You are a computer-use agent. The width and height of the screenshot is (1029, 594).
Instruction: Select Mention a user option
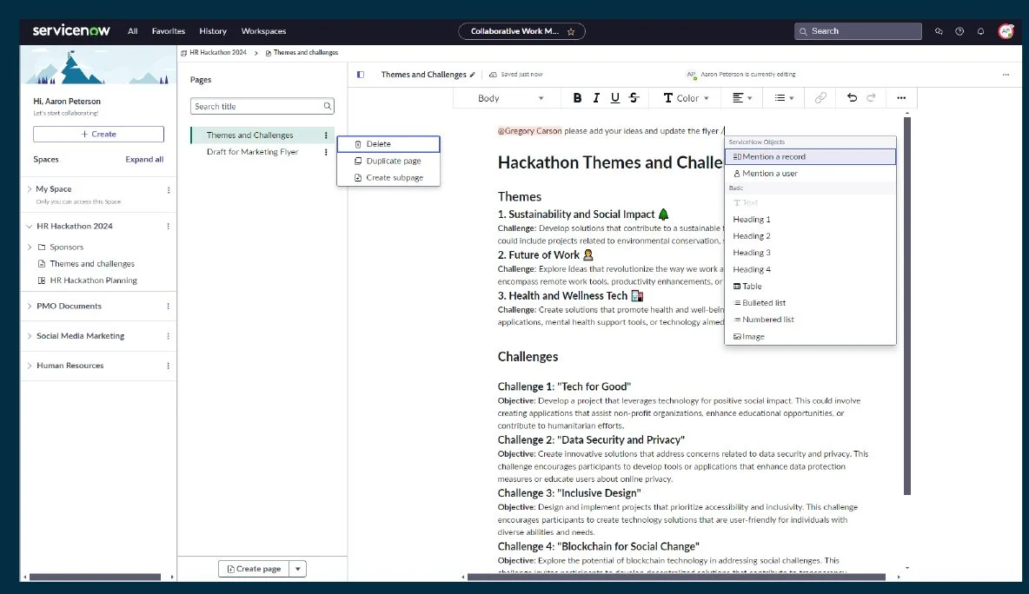[x=810, y=174]
